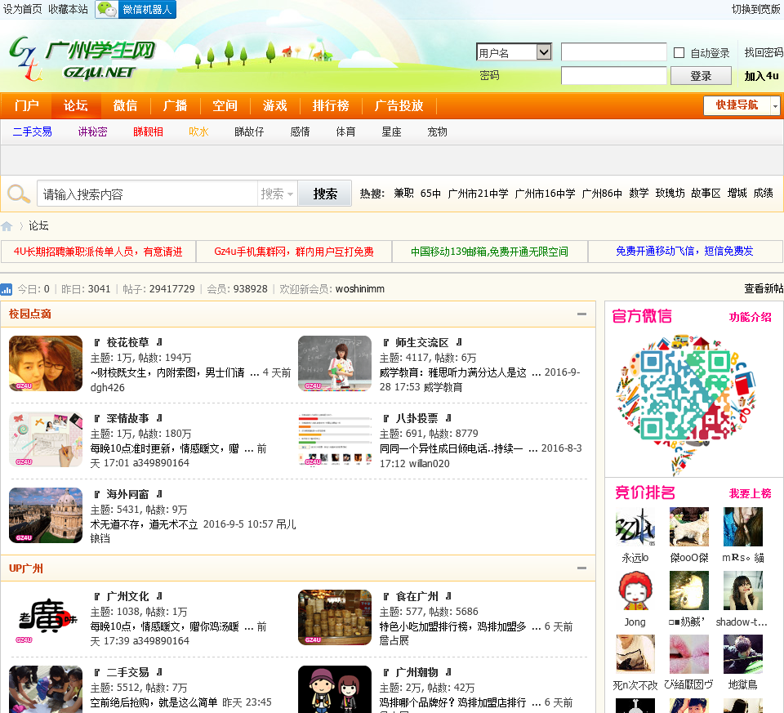The width and height of the screenshot is (784, 713).
Task: Click 找回密码 recover password link
Action: click(x=764, y=52)
